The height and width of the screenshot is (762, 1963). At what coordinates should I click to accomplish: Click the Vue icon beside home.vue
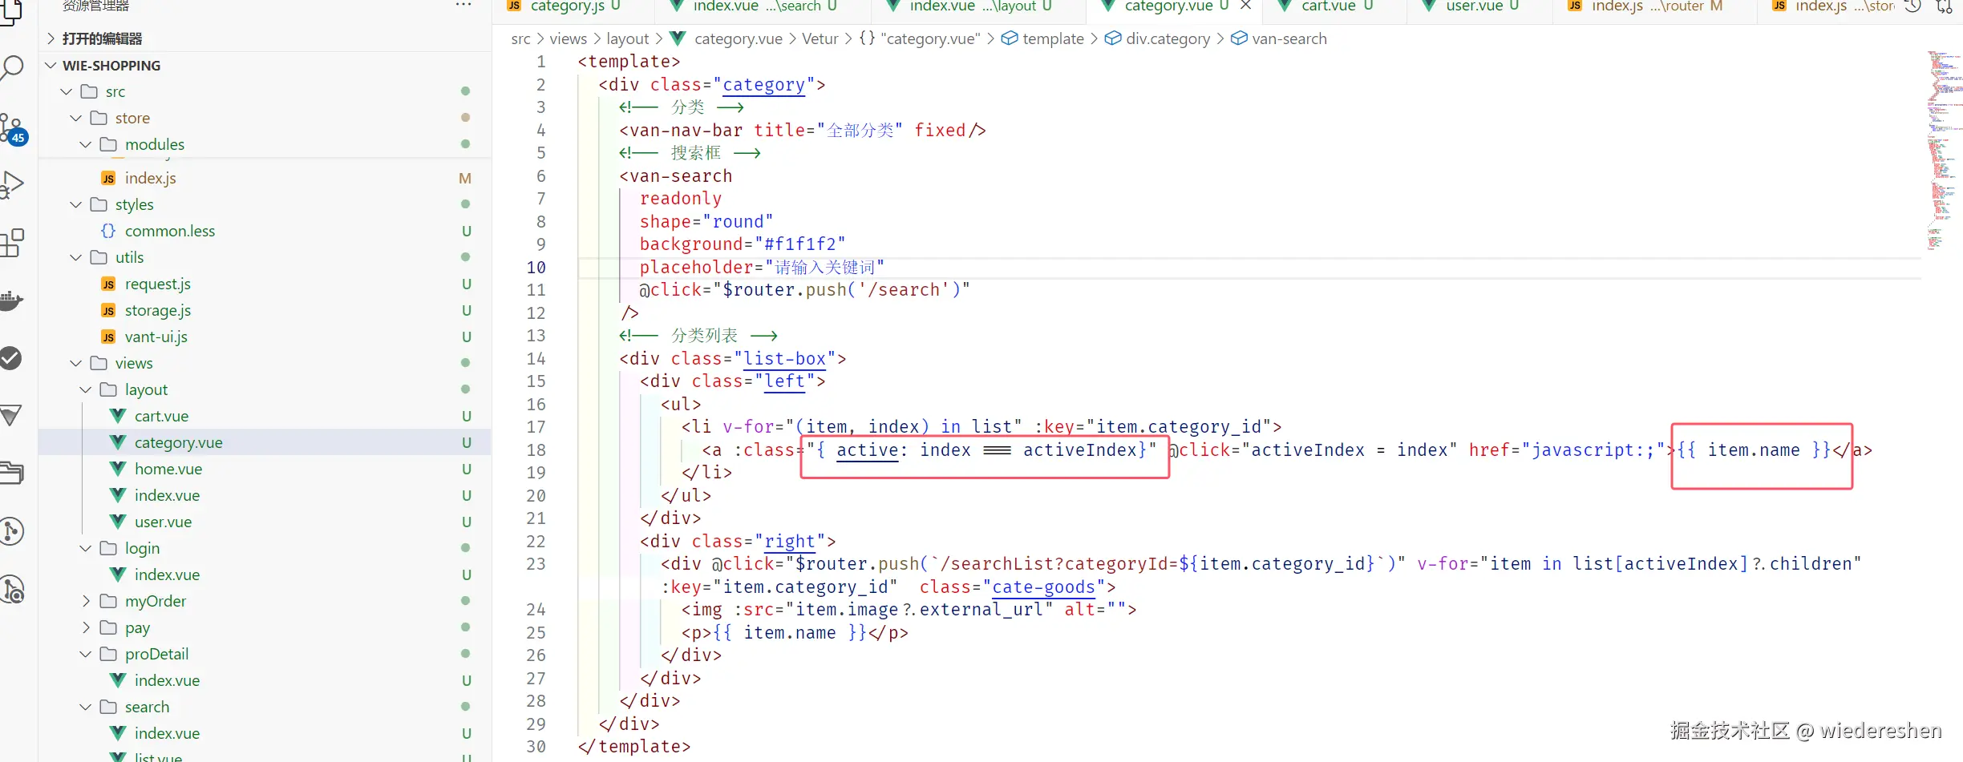tap(118, 469)
